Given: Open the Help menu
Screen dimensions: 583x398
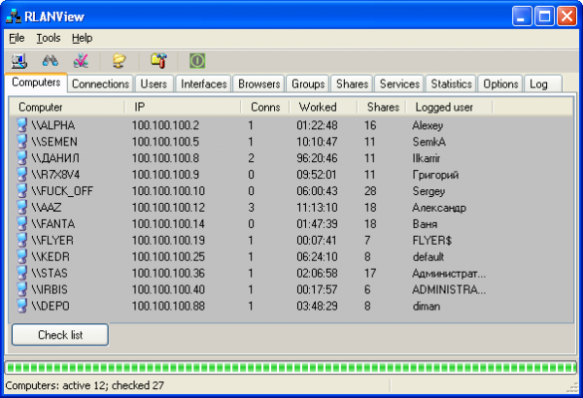Looking at the screenshot, I should click(x=83, y=38).
